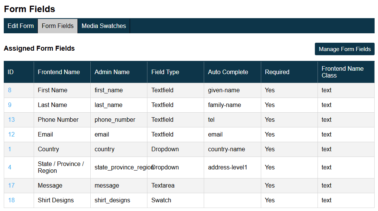Click the first_name admin name cell

pyautogui.click(x=119, y=90)
